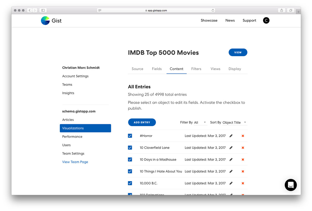The width and height of the screenshot is (312, 211).
Task: Edit the 10,000 B.C. entry pencil icon
Action: (x=231, y=183)
